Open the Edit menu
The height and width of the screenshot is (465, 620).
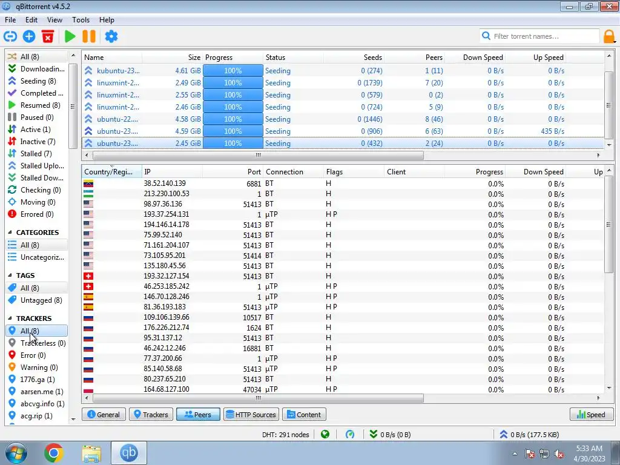tap(31, 20)
